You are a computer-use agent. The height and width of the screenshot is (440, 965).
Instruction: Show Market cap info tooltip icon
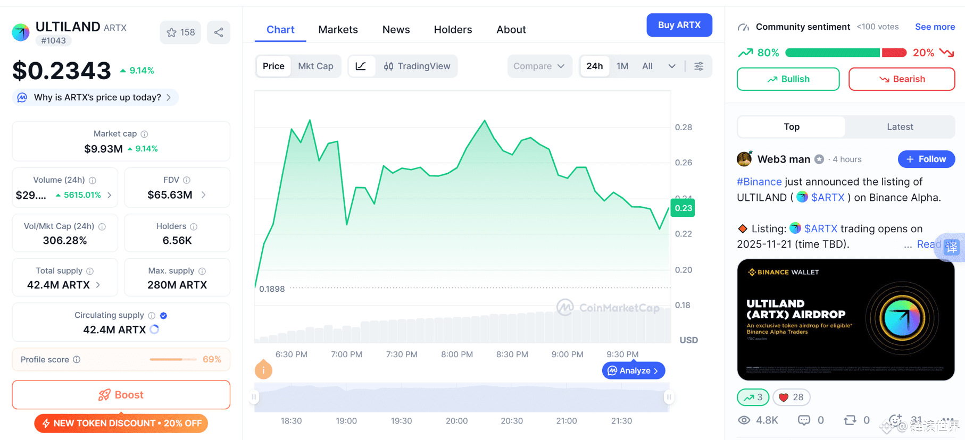pyautogui.click(x=144, y=134)
